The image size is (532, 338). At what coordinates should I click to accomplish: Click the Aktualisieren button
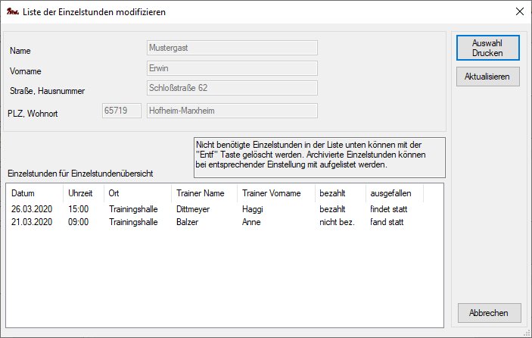pyautogui.click(x=487, y=77)
